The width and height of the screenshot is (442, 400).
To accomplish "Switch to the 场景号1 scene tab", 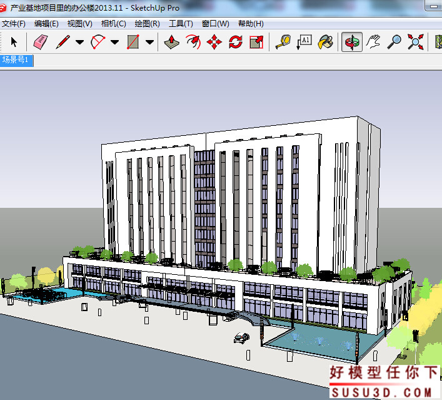I will [x=16, y=61].
